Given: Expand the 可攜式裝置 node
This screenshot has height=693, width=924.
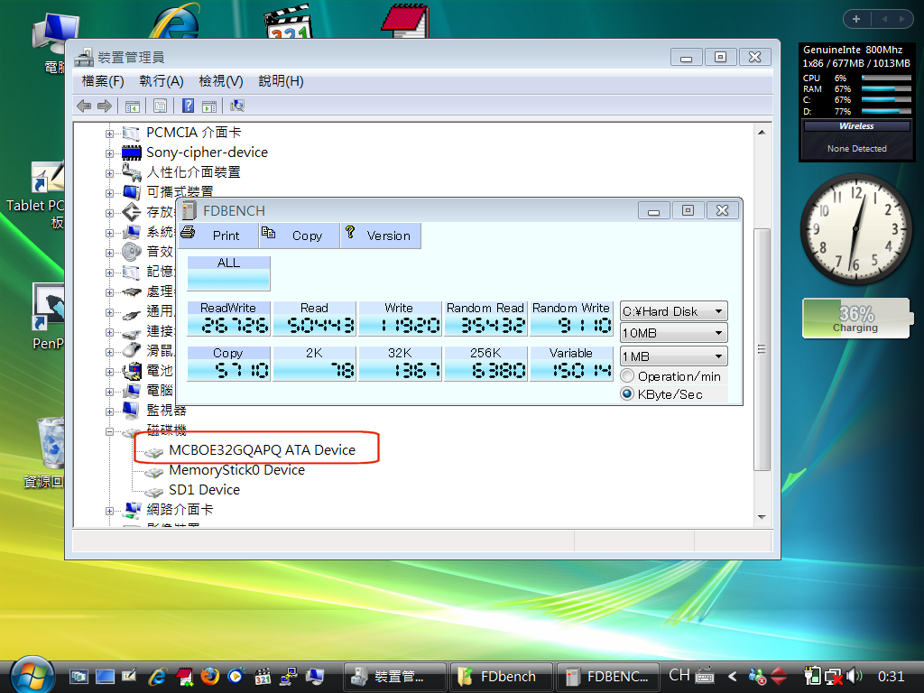Looking at the screenshot, I should click(109, 193).
